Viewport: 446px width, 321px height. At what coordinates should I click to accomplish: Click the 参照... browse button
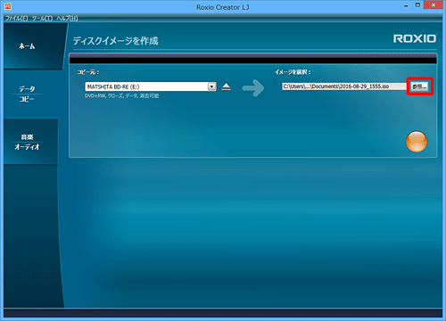tap(419, 86)
